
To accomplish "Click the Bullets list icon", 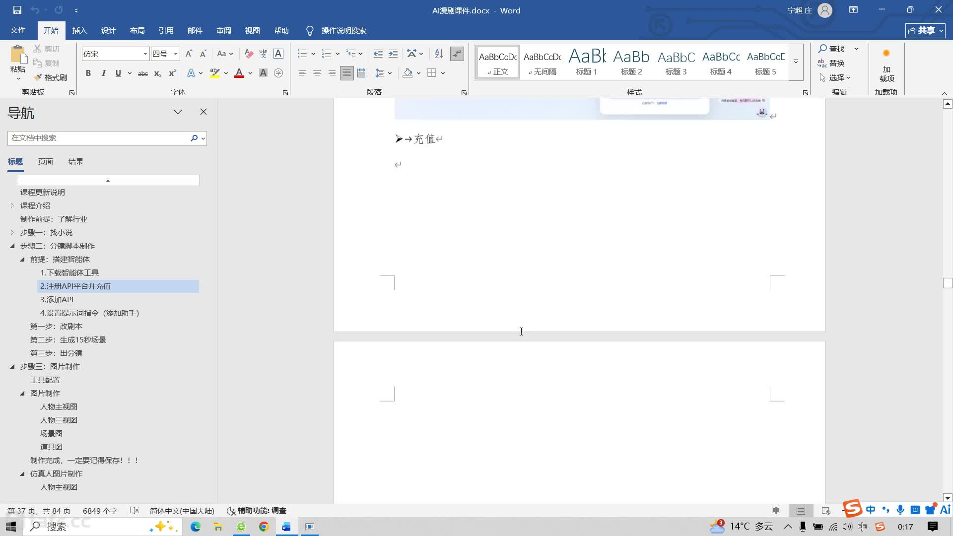I will pyautogui.click(x=302, y=54).
